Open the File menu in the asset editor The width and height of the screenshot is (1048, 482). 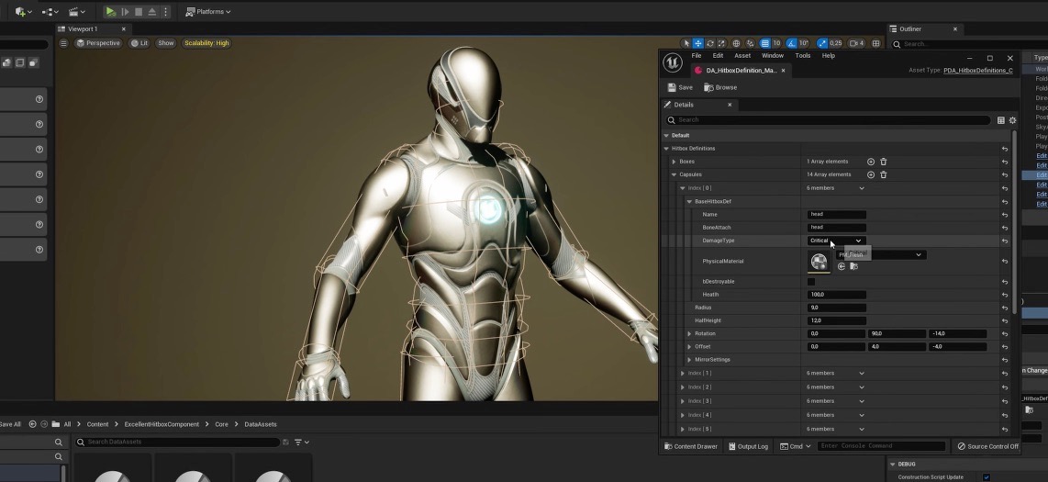pos(697,55)
